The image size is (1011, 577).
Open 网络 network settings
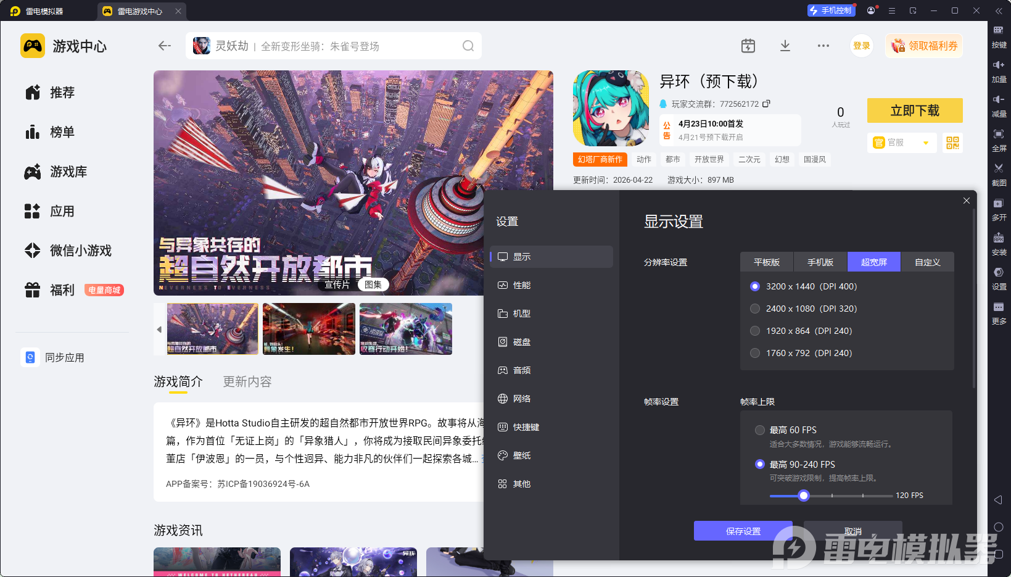tap(551, 399)
